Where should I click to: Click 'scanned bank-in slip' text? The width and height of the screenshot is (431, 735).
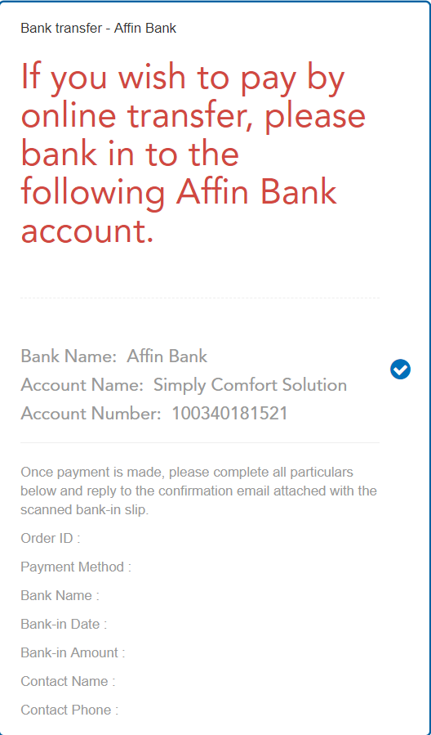(84, 510)
